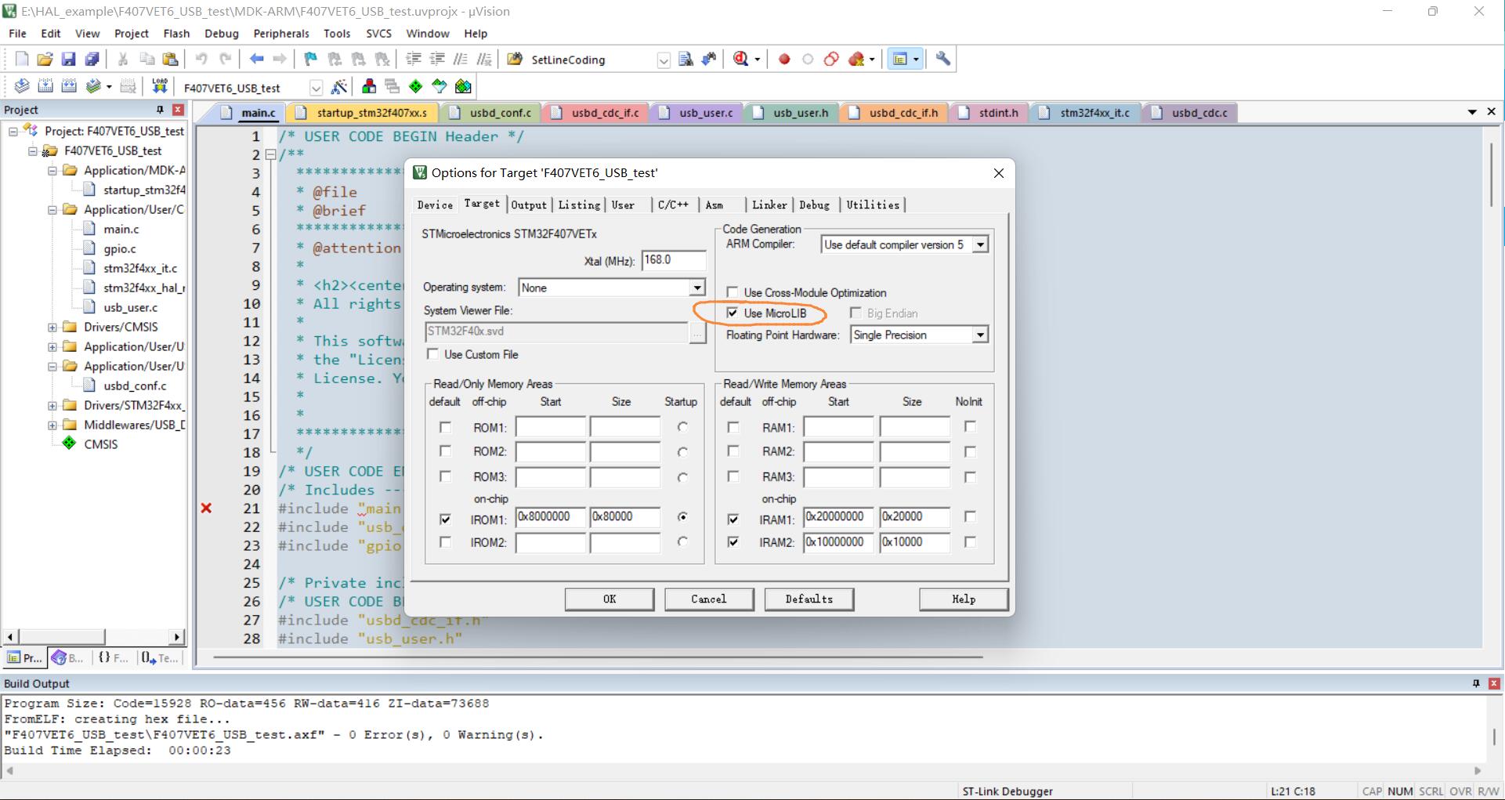
Task: Click the Select Software Packs icon
Action: pos(440,86)
